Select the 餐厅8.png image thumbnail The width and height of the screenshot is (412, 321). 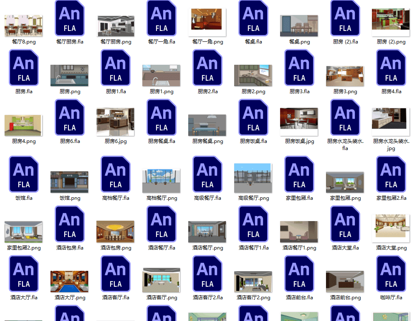coord(23,25)
